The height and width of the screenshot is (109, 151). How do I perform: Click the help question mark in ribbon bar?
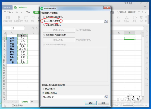tap(139, 12)
